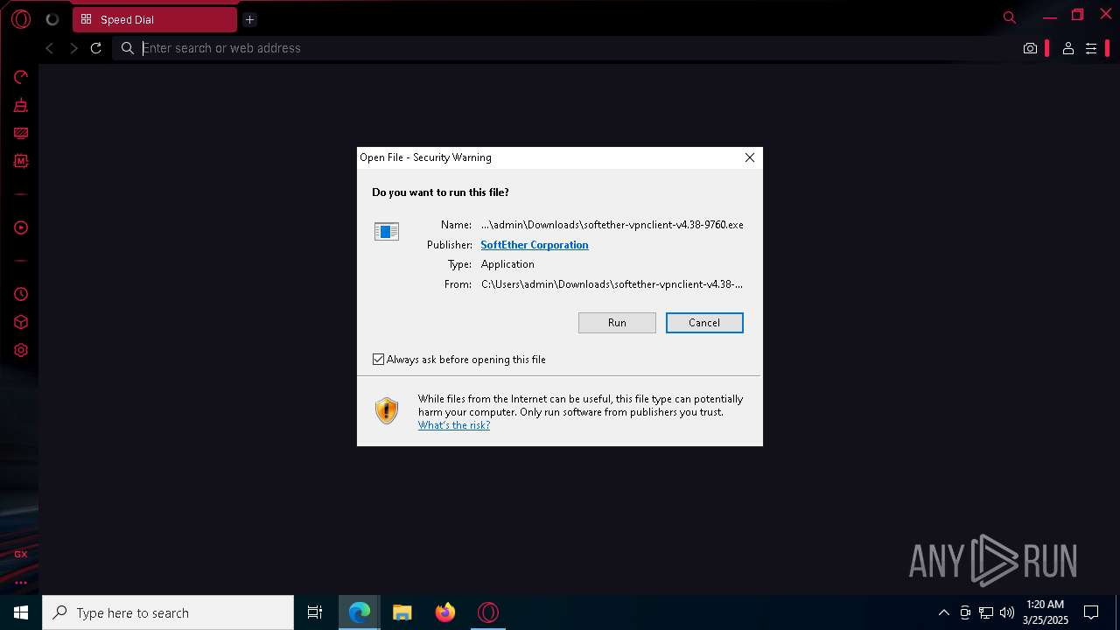Open File Explorer from taskbar
Viewport: 1120px width, 630px height.
(402, 612)
